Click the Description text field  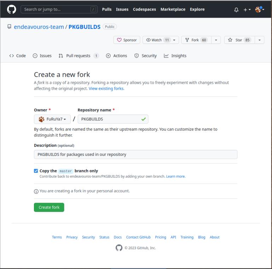pyautogui.click(x=136, y=154)
